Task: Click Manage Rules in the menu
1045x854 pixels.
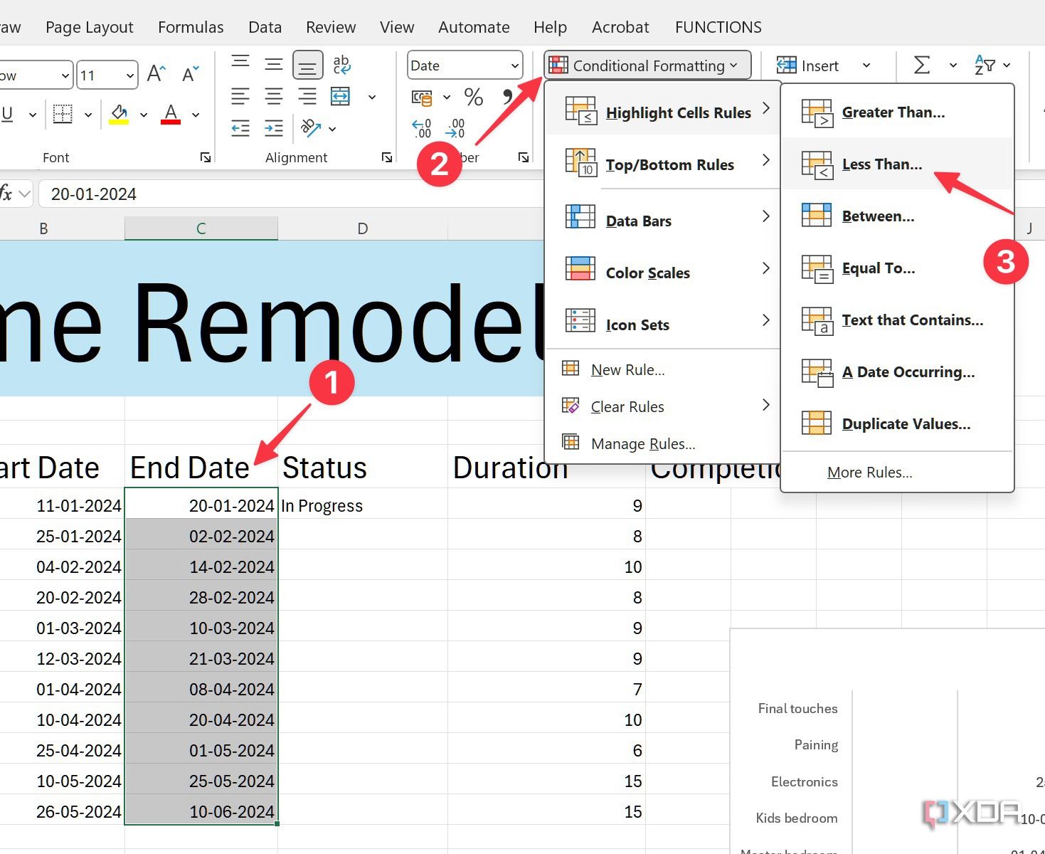Action: point(642,443)
